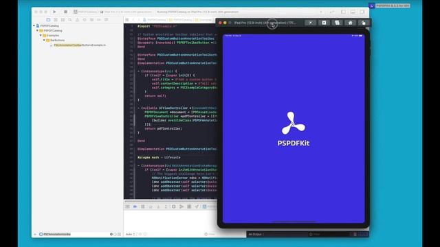Go back in editor history
Image resolution: width=440 pixels, height=247 pixels.
tap(133, 20)
